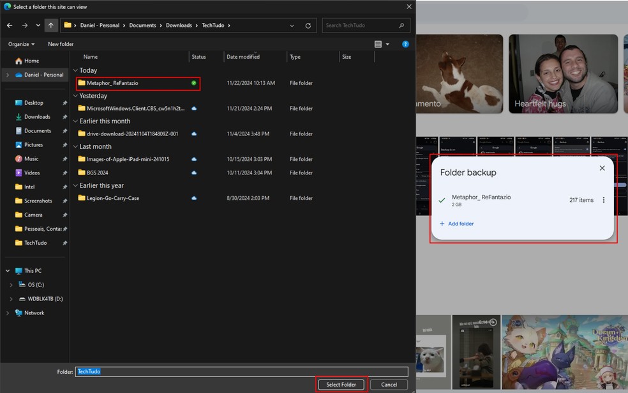Collapse the Today file group

pos(75,70)
